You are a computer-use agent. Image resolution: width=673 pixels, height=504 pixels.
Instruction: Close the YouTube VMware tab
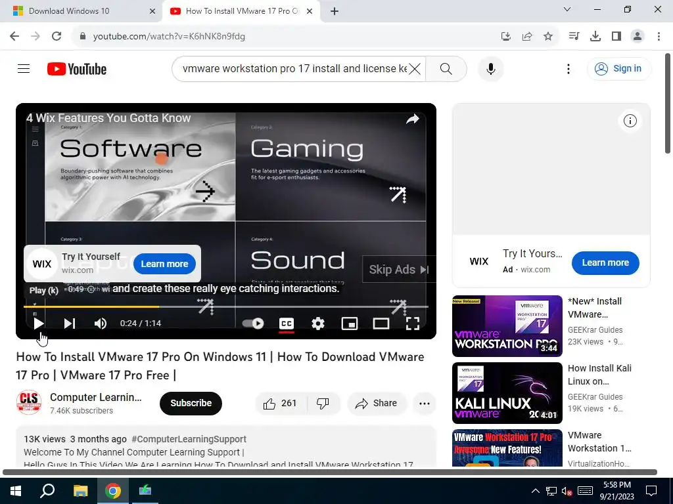pos(310,11)
